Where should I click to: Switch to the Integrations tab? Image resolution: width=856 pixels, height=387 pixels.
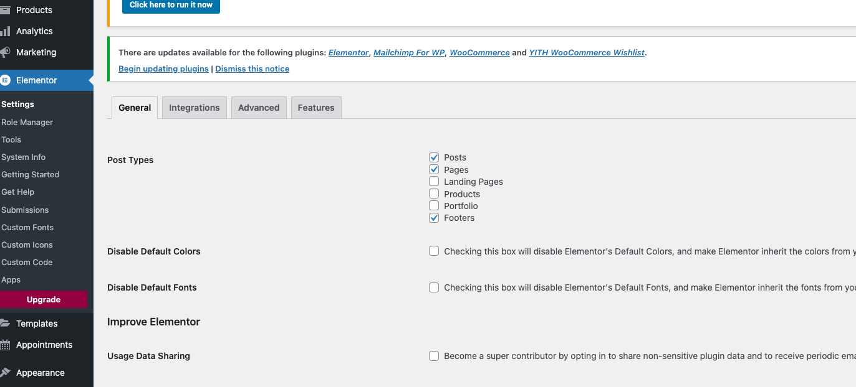tap(195, 108)
